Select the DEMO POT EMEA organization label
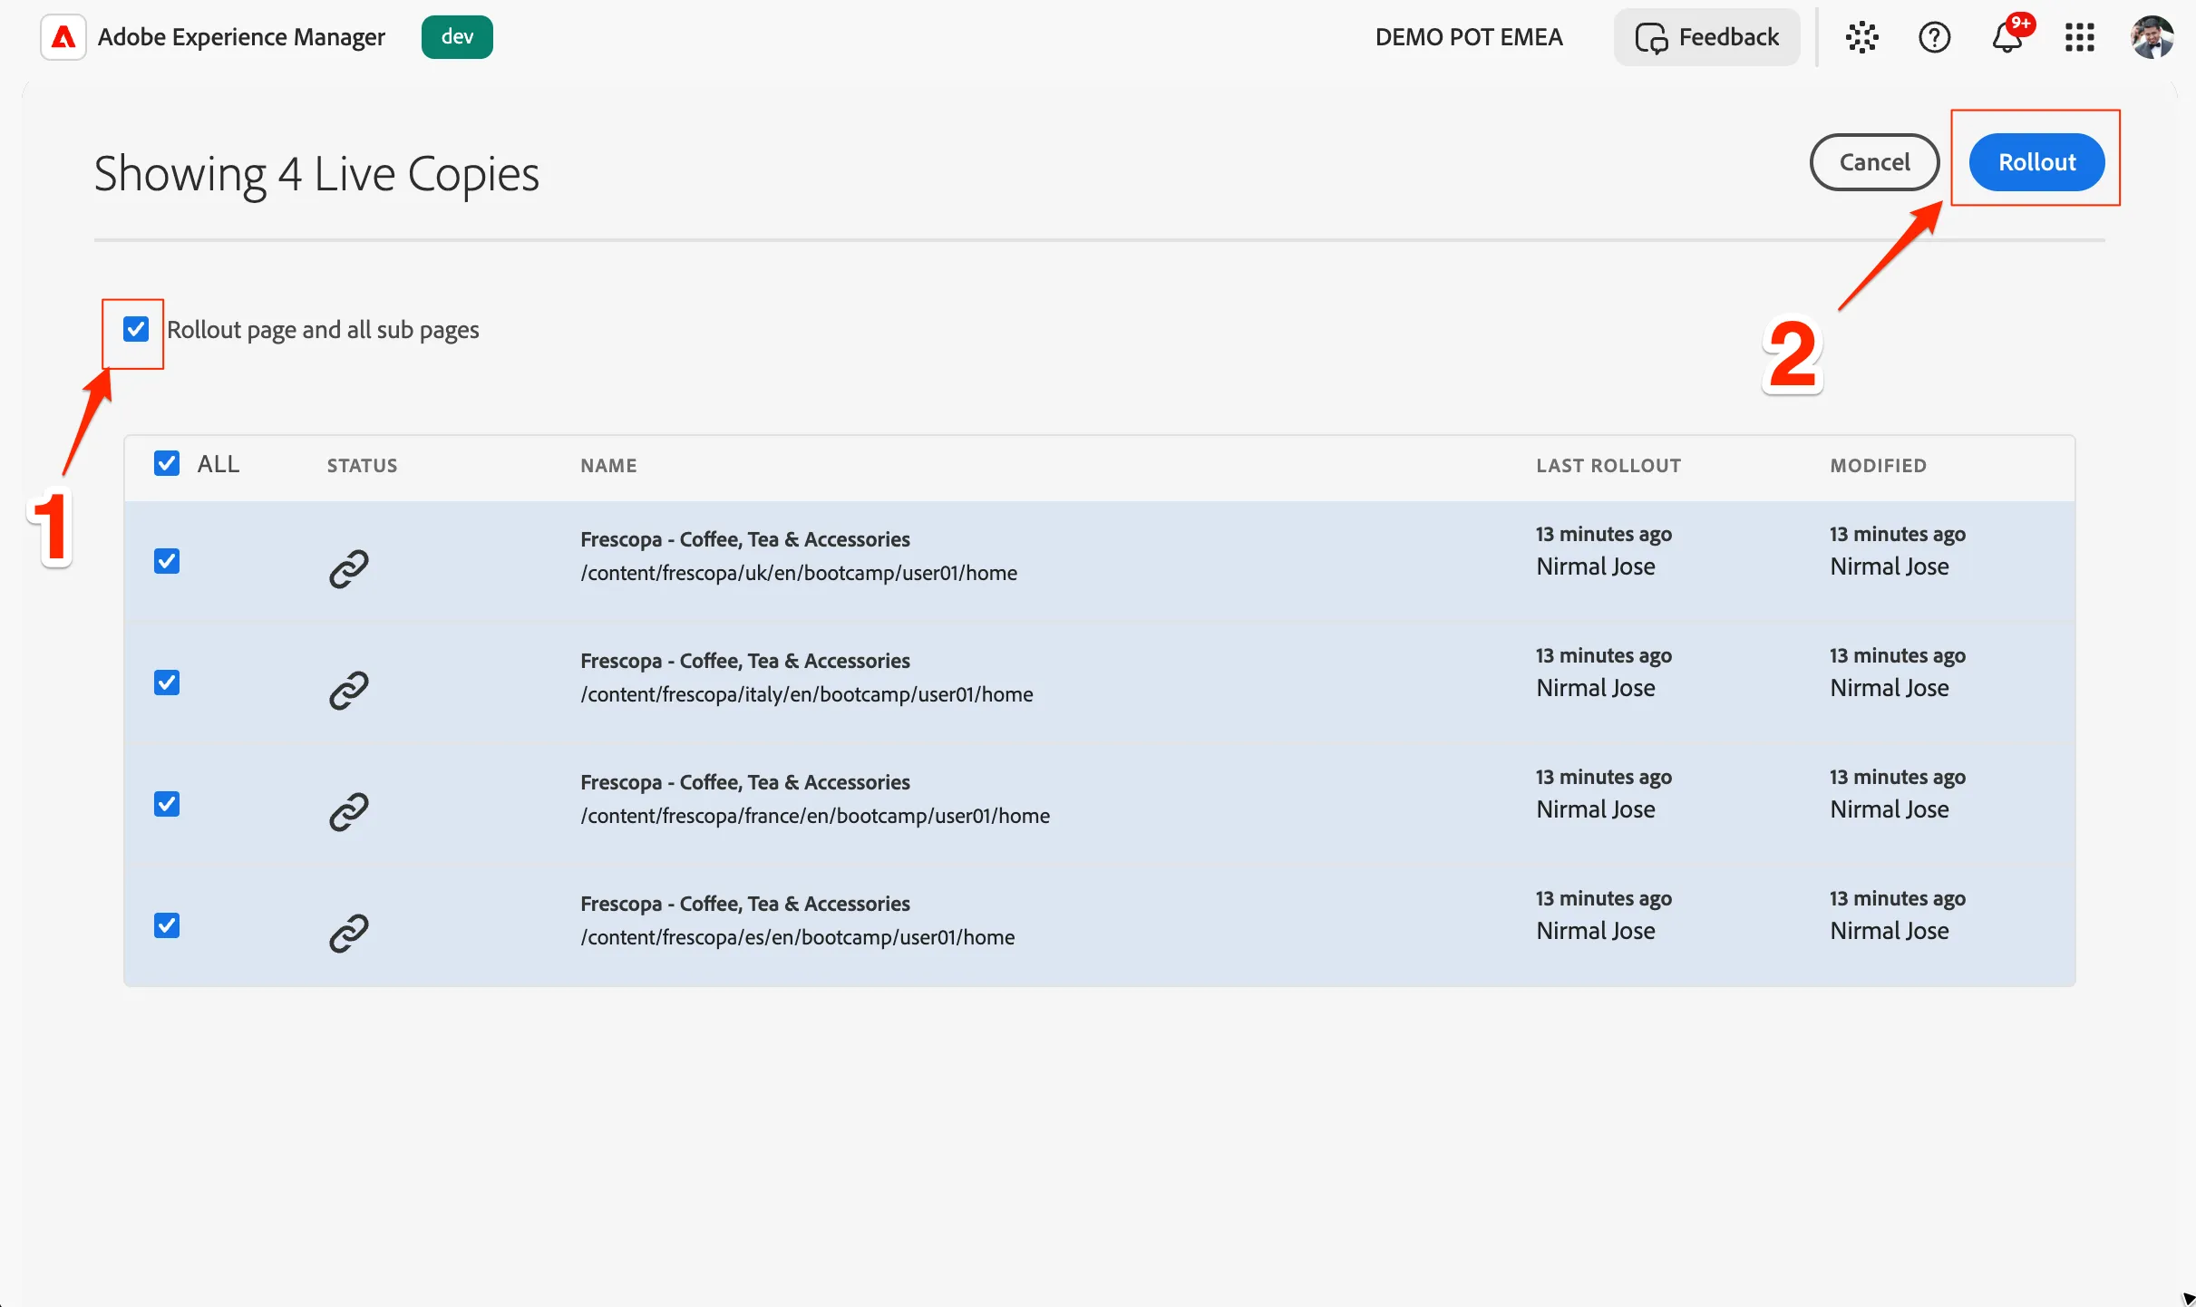2196x1307 pixels. pos(1469,37)
